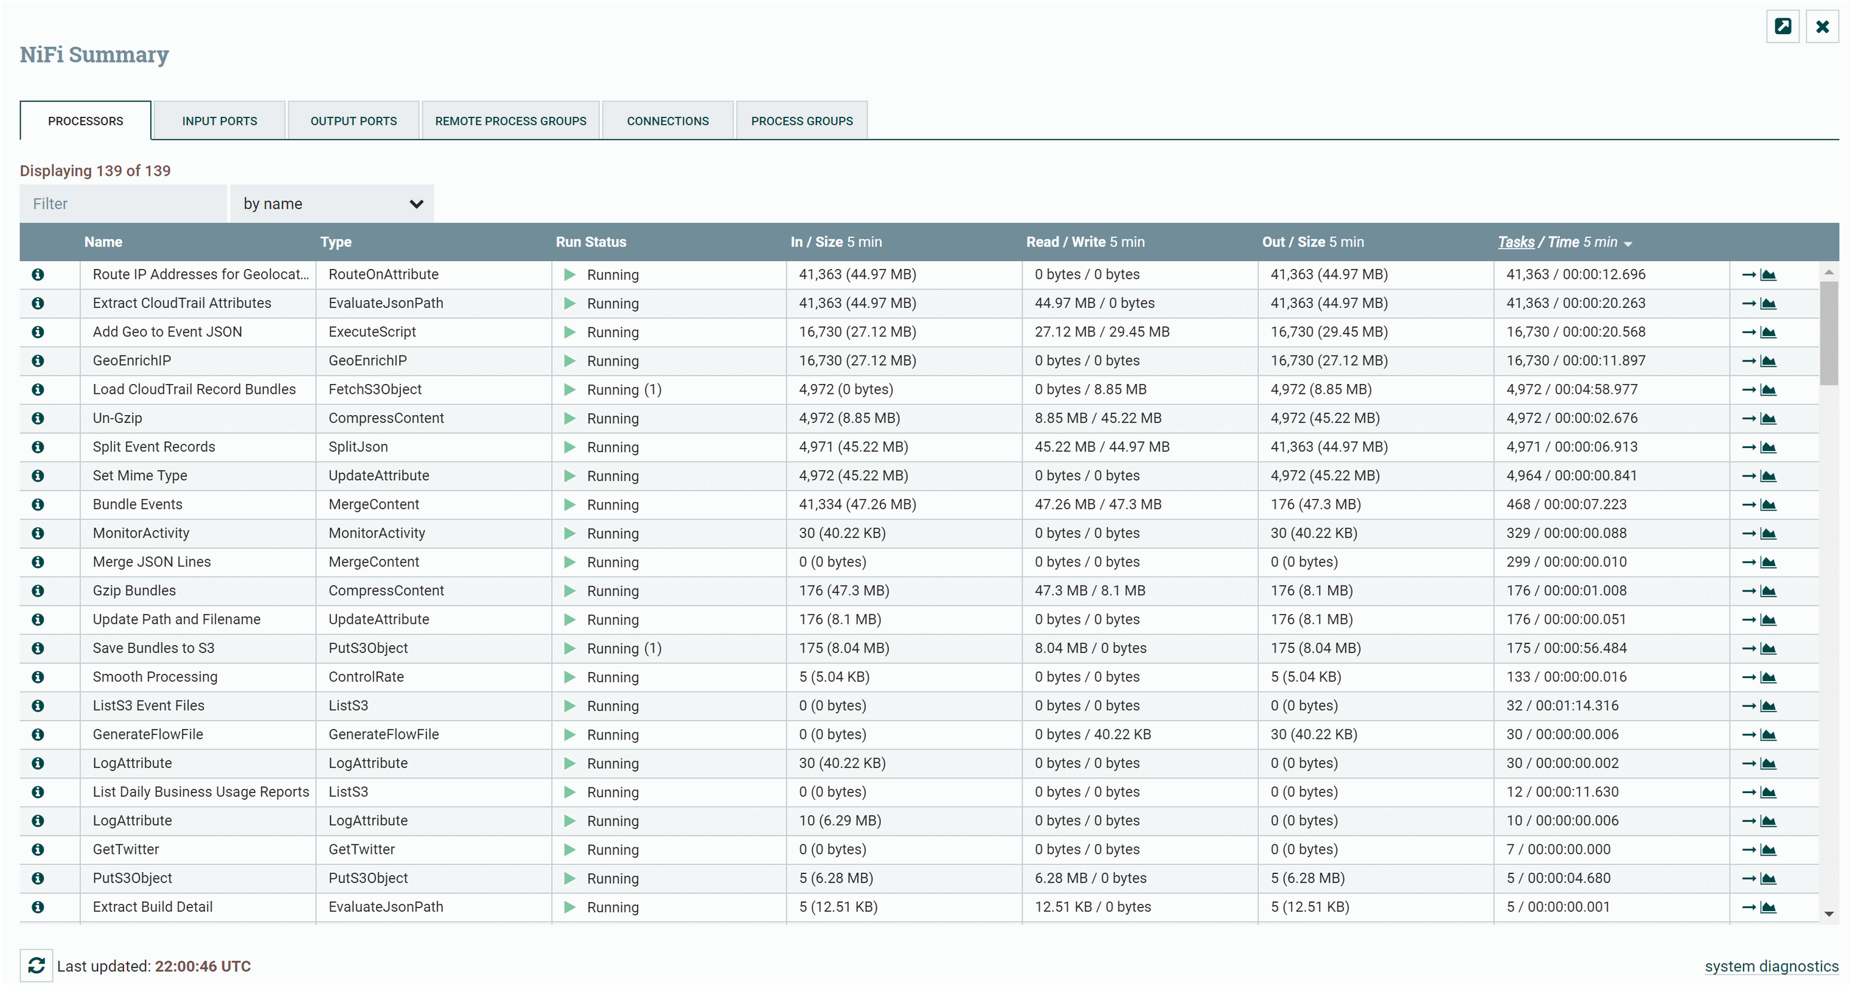
Task: Toggle sort arrow on Tasks / Time column
Action: tap(1628, 243)
